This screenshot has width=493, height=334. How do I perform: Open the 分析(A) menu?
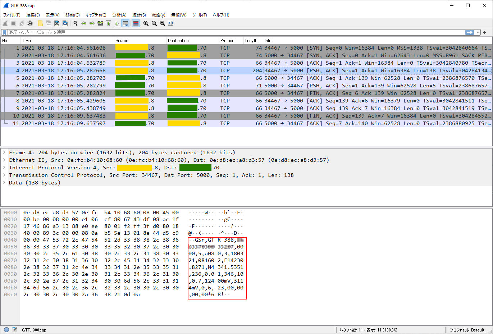[119, 15]
